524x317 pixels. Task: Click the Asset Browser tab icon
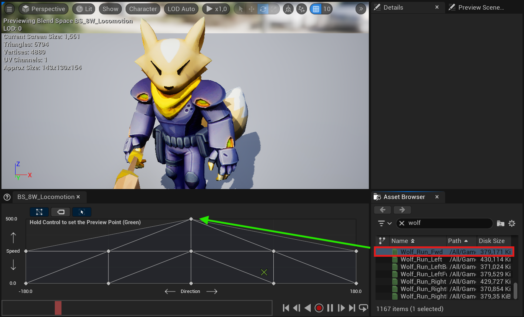pyautogui.click(x=377, y=197)
